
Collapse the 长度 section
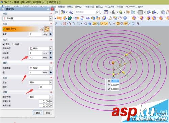pos(51,78)
